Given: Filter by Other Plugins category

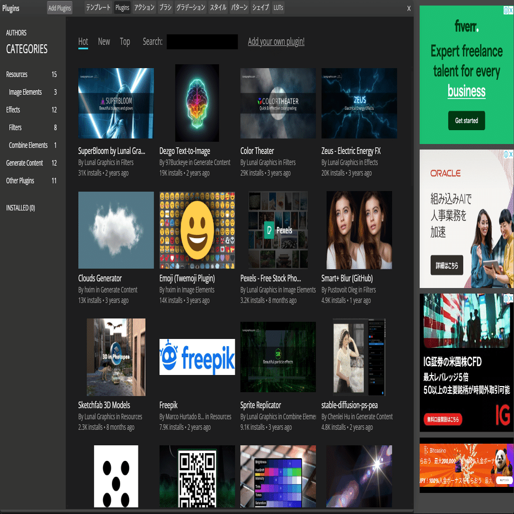Looking at the screenshot, I should pos(32,181).
